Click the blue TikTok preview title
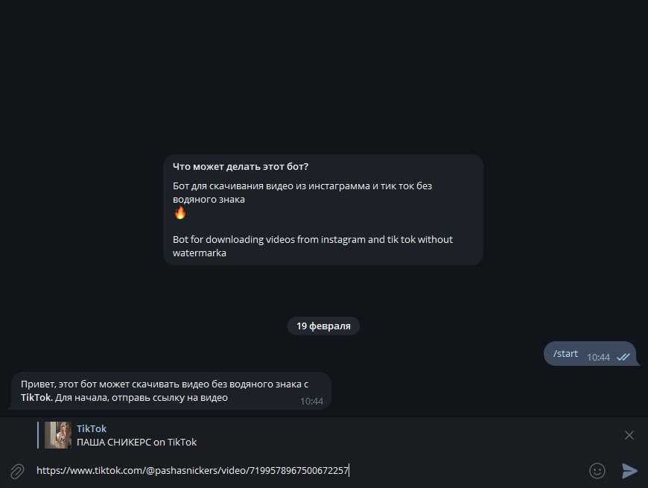The image size is (648, 488). coord(92,428)
